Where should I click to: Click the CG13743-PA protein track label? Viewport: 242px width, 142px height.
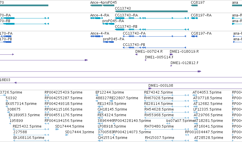(134, 33)
